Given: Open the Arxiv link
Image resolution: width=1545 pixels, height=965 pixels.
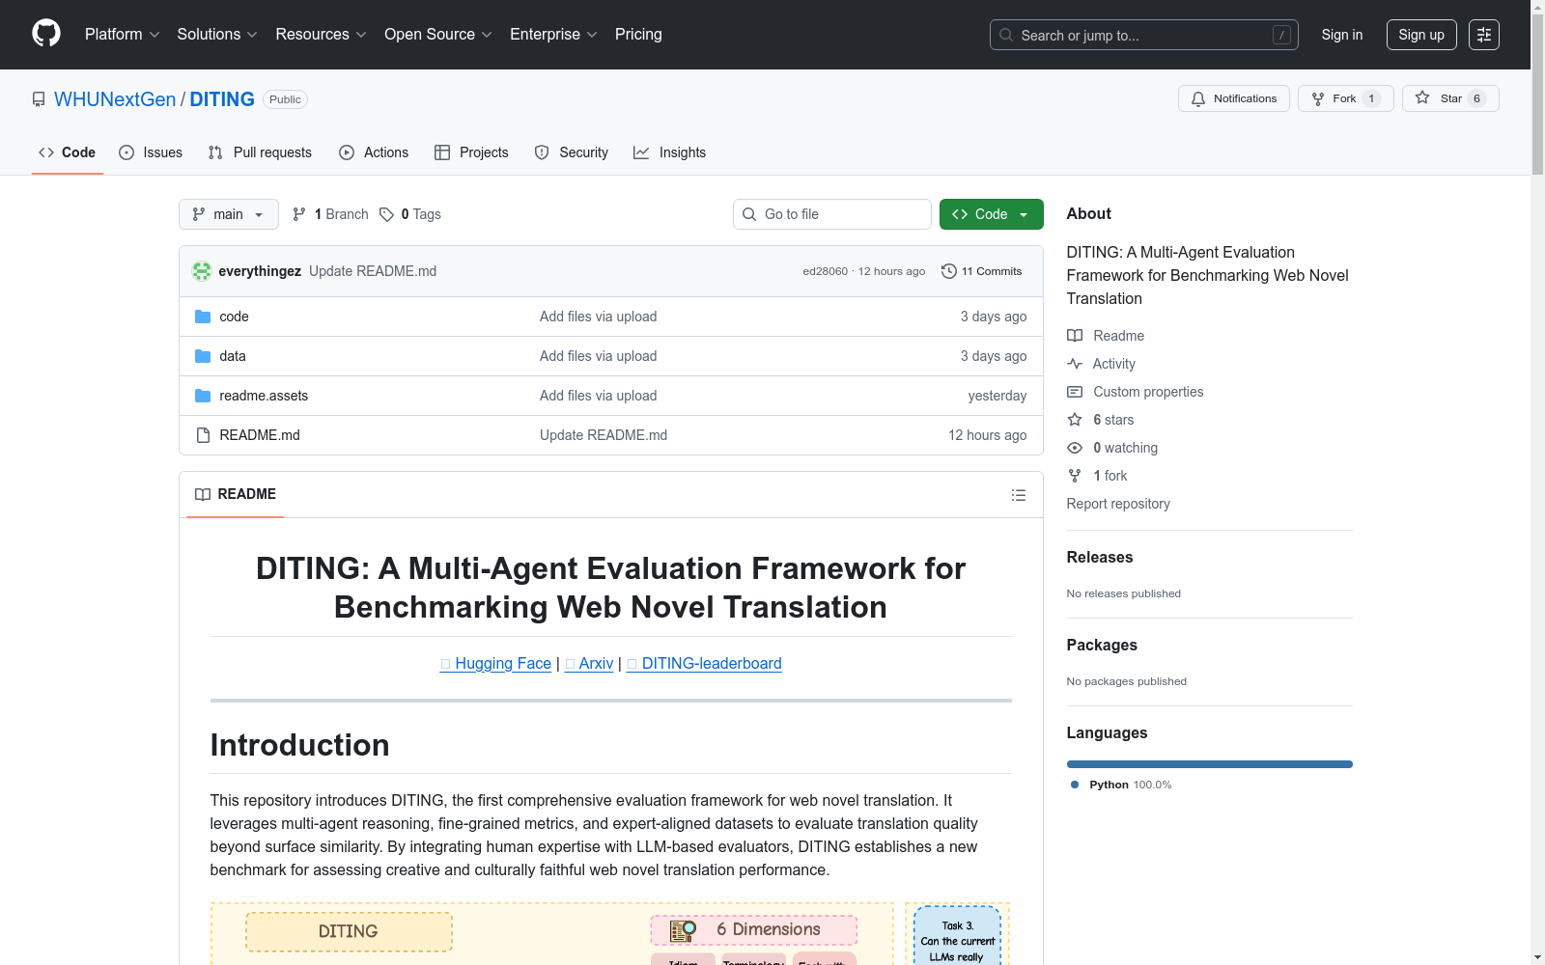Looking at the screenshot, I should tap(589, 664).
